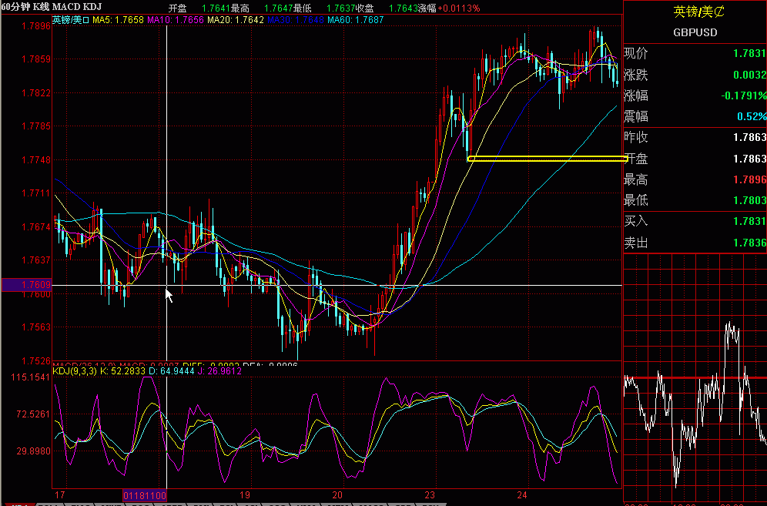Click the quote panel 涨幅 value -0.1791%
The width and height of the screenshot is (767, 506).
[744, 96]
